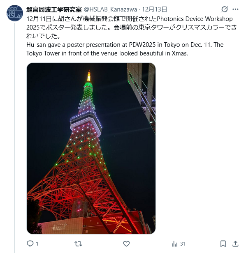The height and width of the screenshot is (253, 246).
Task: Repost this tweet with retweet icon
Action: [x=78, y=244]
